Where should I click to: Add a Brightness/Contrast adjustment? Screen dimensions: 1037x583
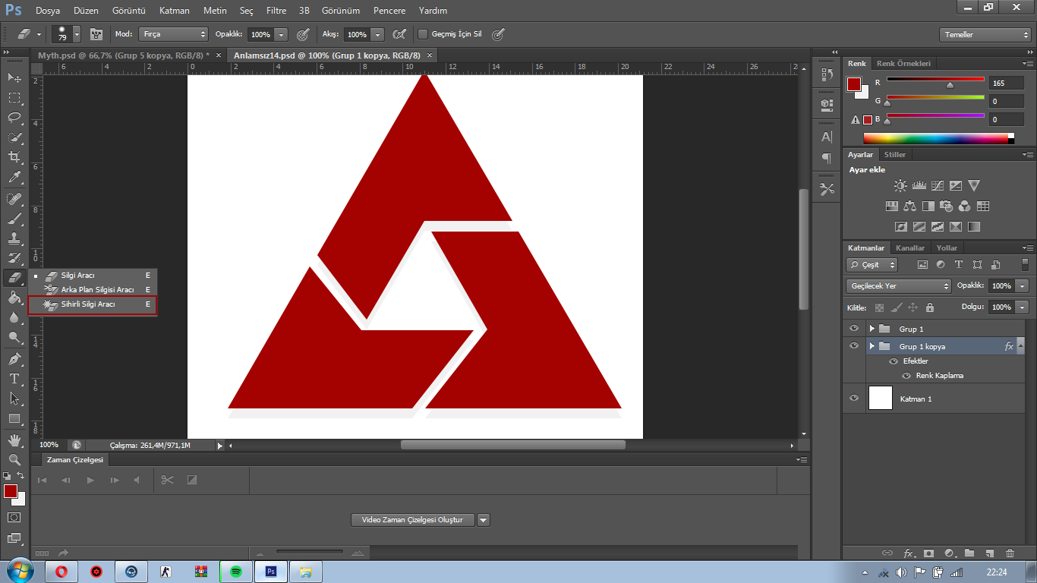point(900,185)
